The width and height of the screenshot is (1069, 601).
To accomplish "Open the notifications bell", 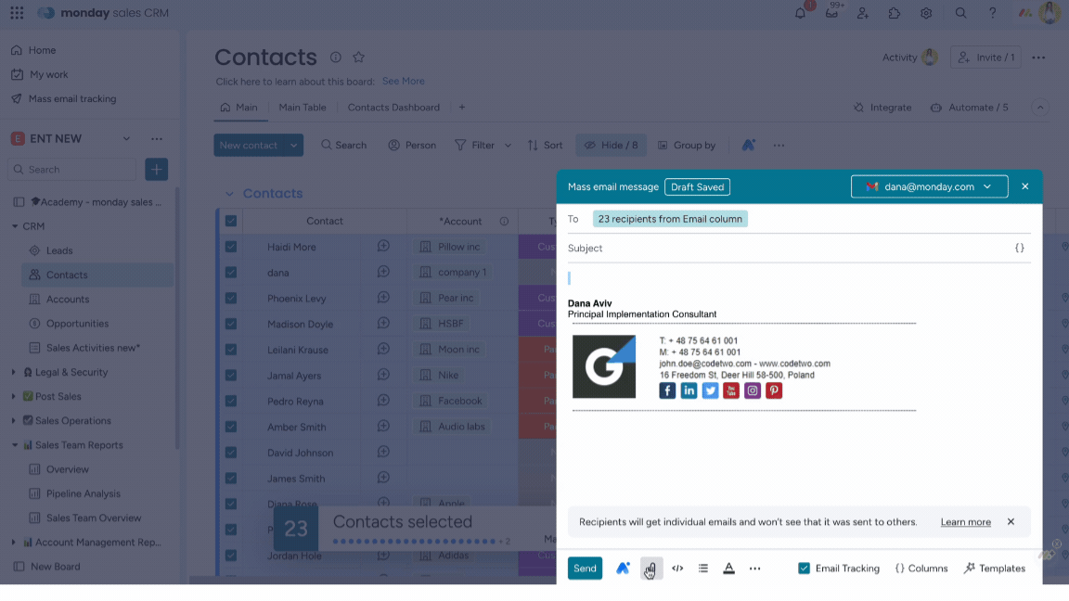I will pyautogui.click(x=801, y=13).
